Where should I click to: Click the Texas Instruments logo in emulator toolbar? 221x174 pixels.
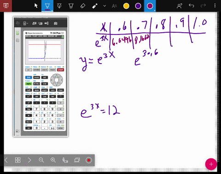pos(17,23)
